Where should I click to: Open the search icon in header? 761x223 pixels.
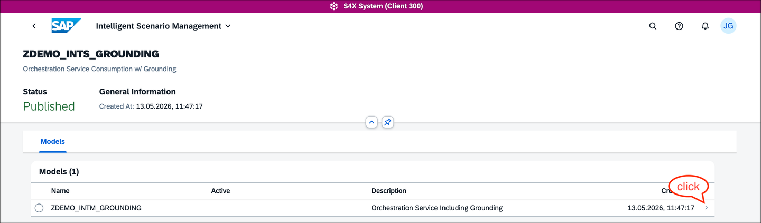653,26
